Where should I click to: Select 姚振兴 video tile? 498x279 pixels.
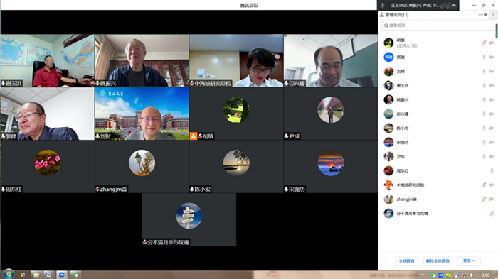[x=142, y=60]
